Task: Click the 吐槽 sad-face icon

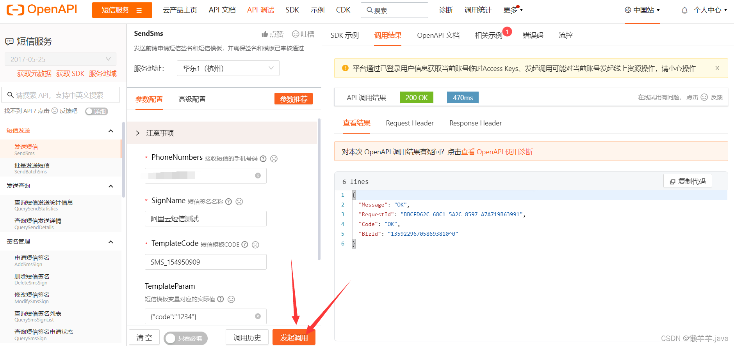Action: pyautogui.click(x=296, y=34)
